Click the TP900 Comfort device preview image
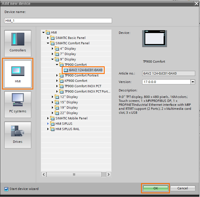Image resolution: width=200 pixels, height=197 pixels. [x=155, y=39]
